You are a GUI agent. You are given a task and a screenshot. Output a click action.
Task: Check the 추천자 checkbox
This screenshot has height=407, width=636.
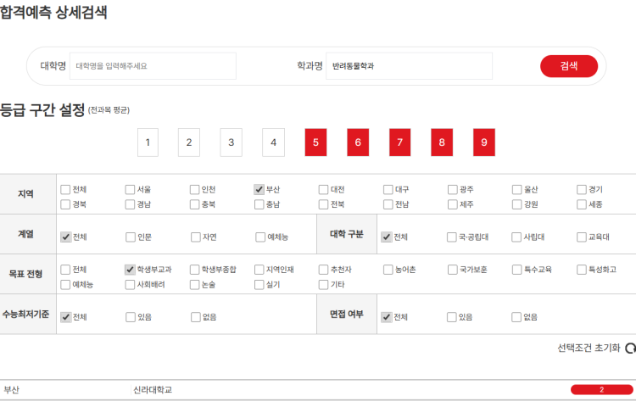[323, 270]
